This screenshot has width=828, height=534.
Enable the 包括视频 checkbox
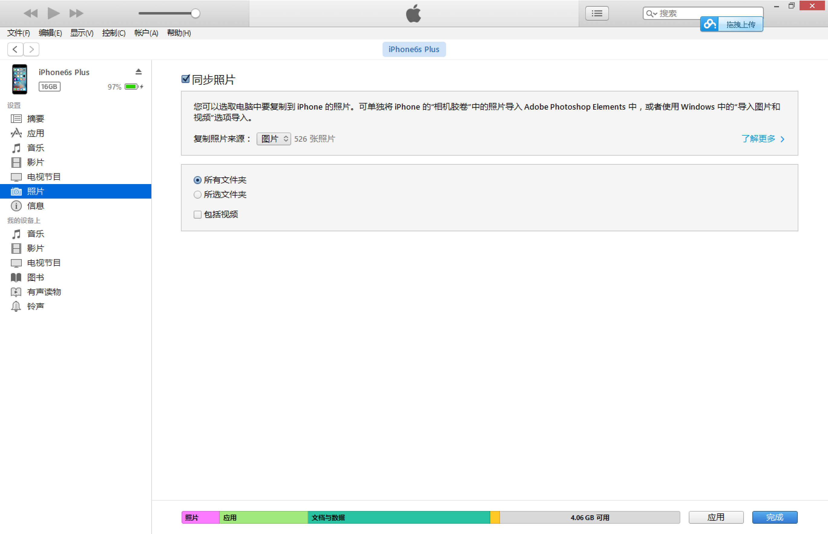(198, 215)
